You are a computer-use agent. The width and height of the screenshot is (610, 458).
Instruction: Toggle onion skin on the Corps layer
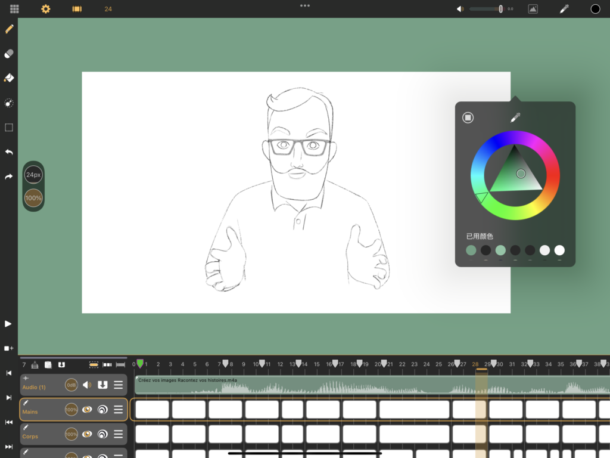102,434
